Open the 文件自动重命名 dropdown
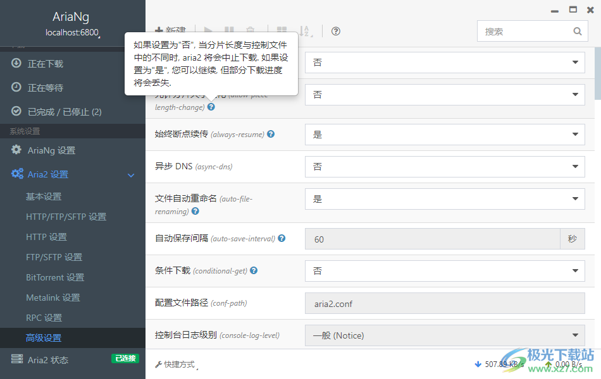This screenshot has width=601, height=379. [x=445, y=199]
